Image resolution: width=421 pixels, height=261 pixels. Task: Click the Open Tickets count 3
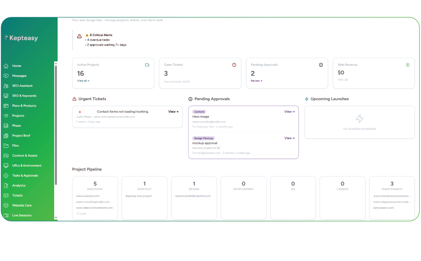click(166, 73)
